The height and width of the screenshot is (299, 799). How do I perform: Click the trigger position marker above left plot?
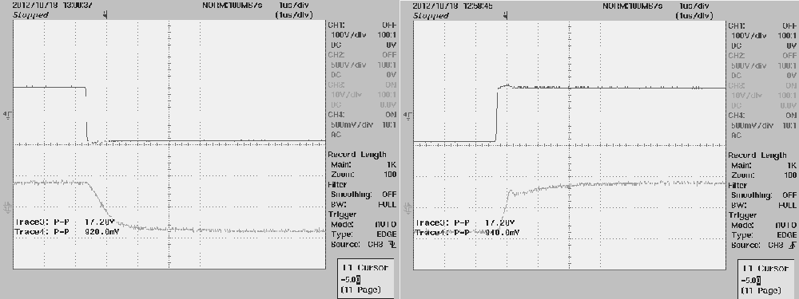[105, 15]
